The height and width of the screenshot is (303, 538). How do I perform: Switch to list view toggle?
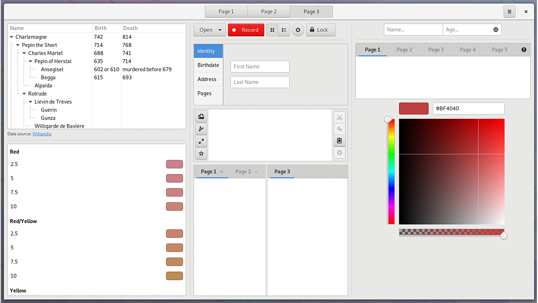click(284, 30)
